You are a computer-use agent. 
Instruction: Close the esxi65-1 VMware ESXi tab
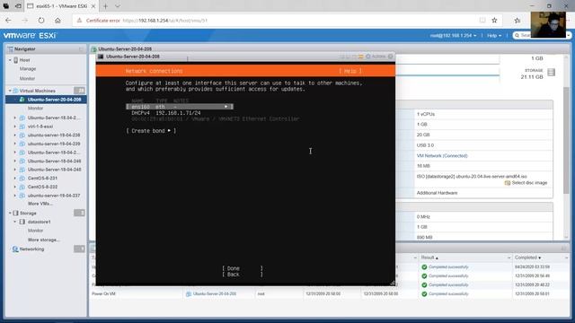pos(93,6)
